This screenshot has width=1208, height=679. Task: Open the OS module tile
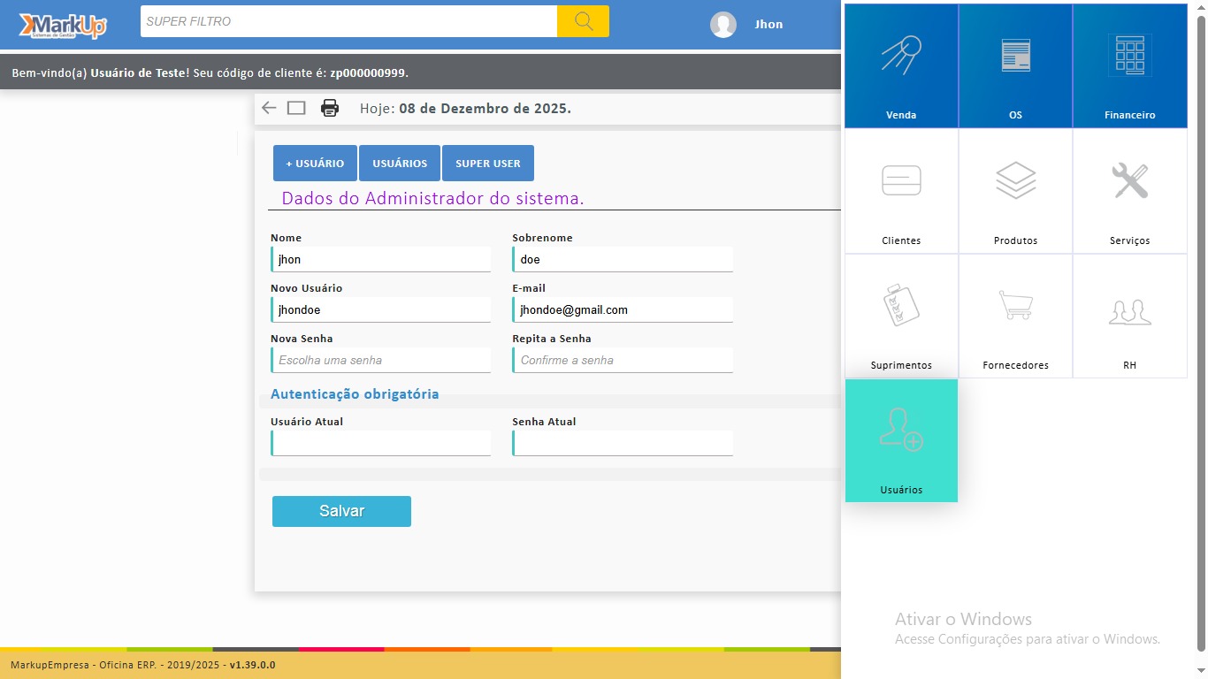click(1015, 66)
